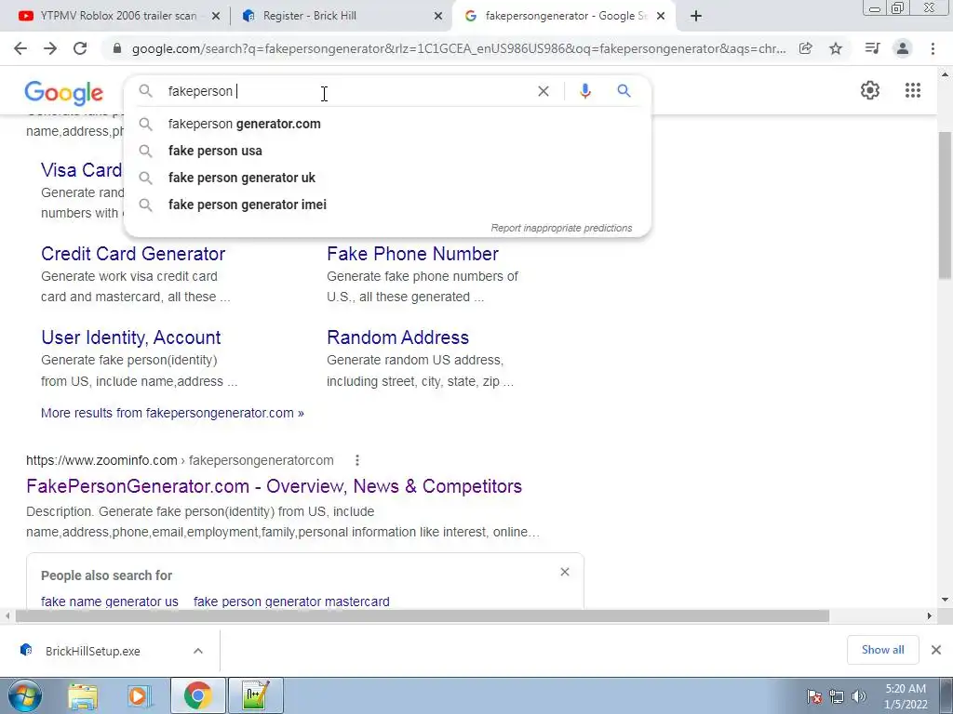The width and height of the screenshot is (953, 714).
Task: Start voice search with microphone
Action: pos(584,91)
